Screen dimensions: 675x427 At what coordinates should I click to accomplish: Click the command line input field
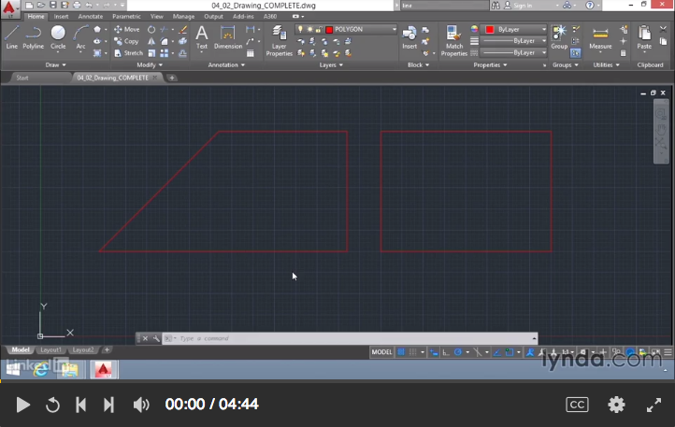(x=346, y=338)
